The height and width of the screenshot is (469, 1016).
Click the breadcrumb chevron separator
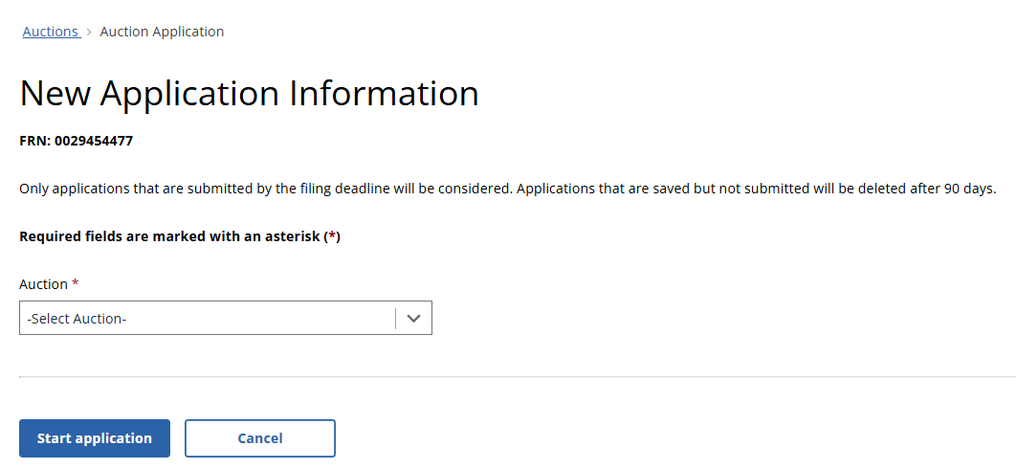click(x=89, y=32)
